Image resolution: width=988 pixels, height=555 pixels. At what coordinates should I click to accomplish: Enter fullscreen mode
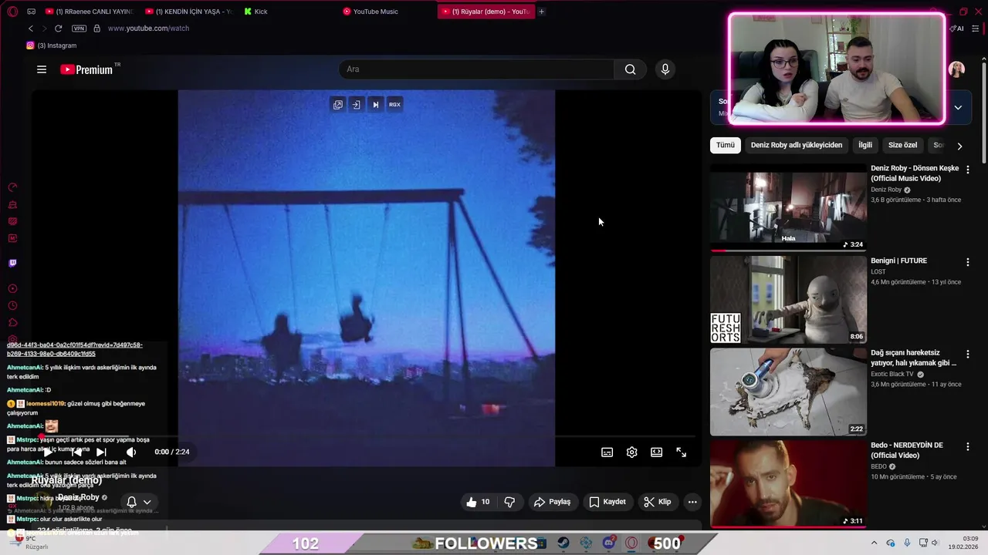pyautogui.click(x=682, y=452)
